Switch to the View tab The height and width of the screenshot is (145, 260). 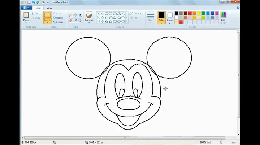tap(49, 8)
